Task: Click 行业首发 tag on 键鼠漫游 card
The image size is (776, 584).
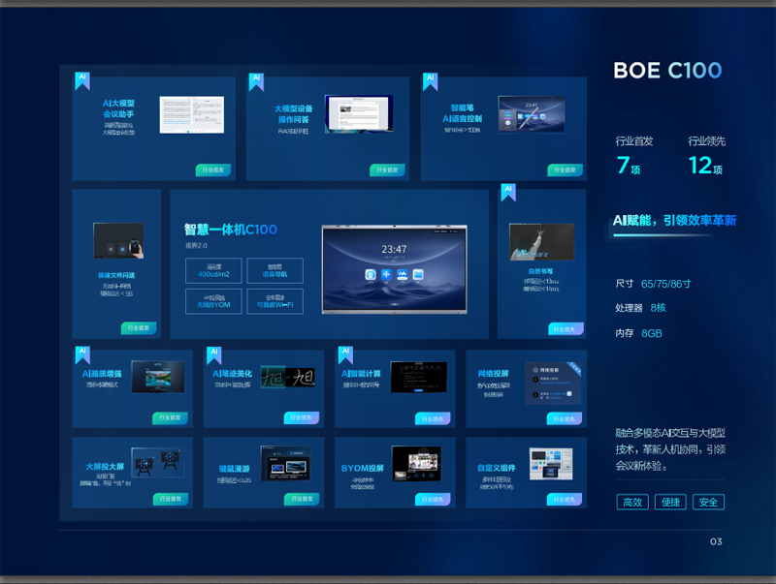Action: (x=302, y=499)
